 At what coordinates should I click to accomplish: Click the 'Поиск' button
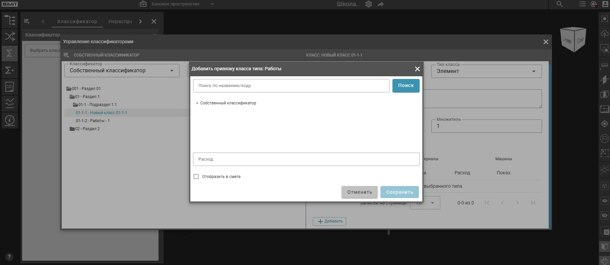[406, 86]
